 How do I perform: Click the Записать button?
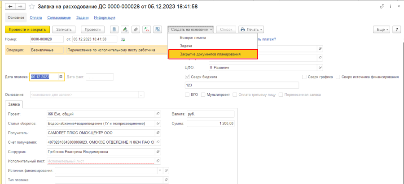(65, 30)
